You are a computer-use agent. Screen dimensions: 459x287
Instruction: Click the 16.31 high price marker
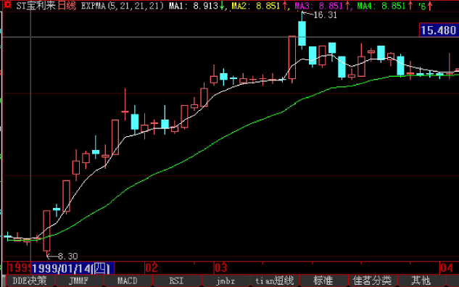[325, 15]
